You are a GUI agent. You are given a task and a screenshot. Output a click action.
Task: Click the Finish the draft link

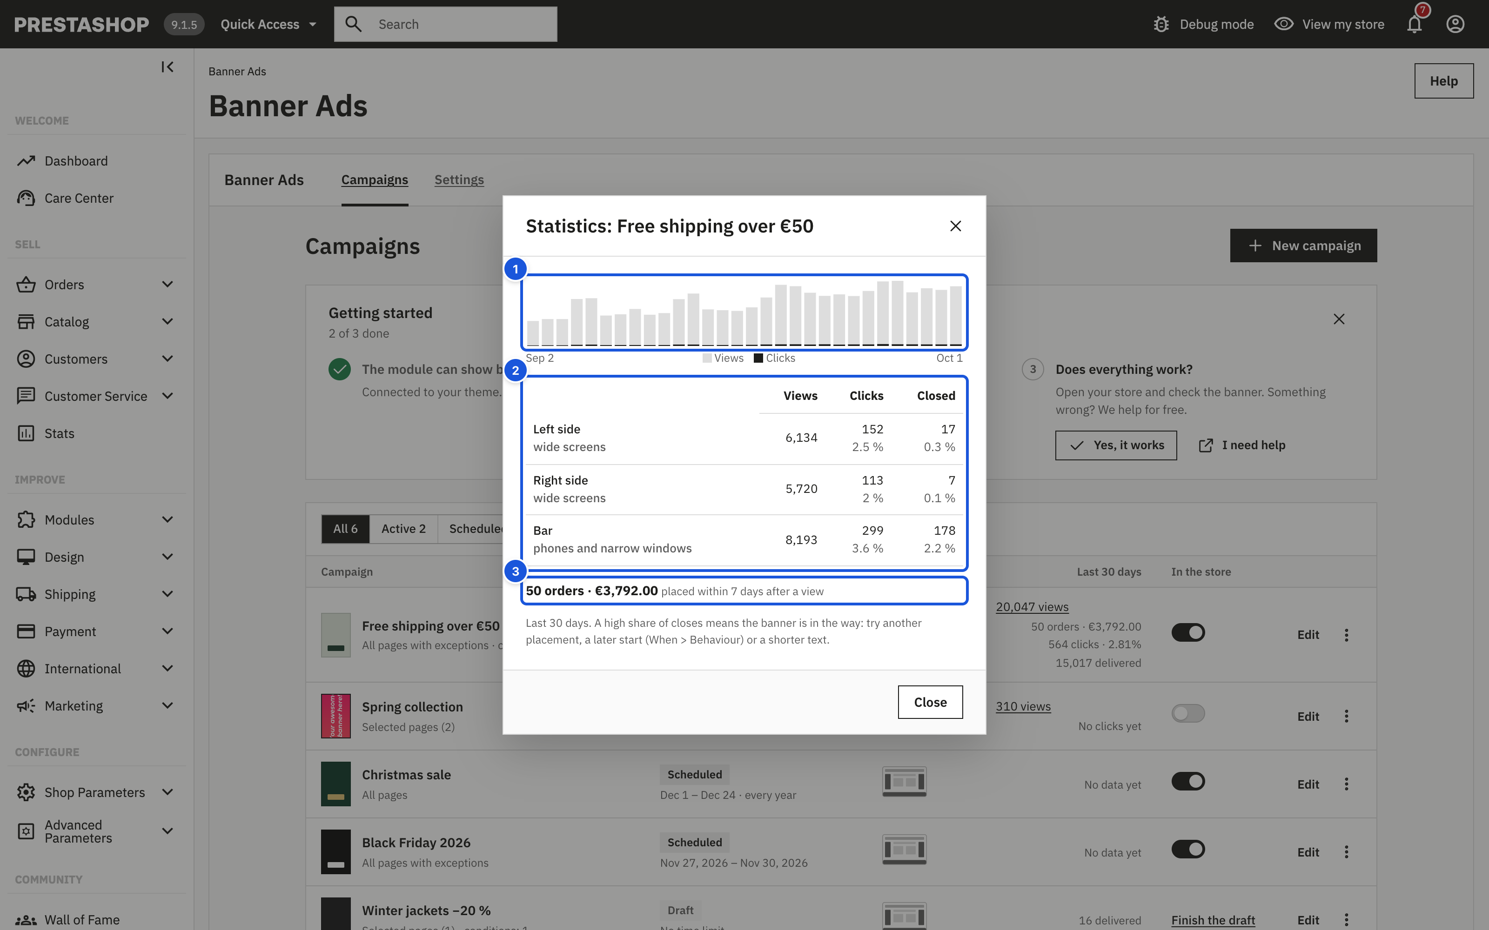1213,920
